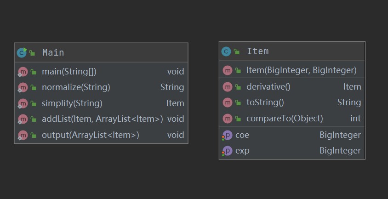
Task: Click the constructor icon for Item(BigInteger, BigInteger)
Action: [227, 70]
